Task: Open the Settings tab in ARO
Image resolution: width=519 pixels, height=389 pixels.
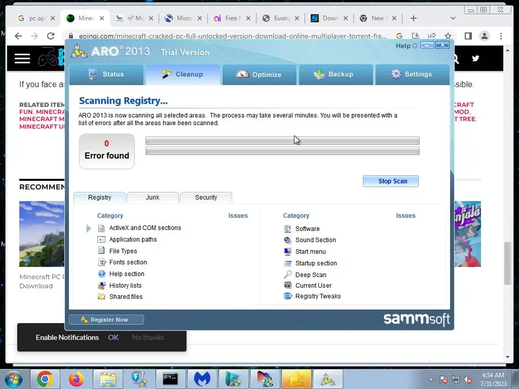Action: [x=413, y=74]
